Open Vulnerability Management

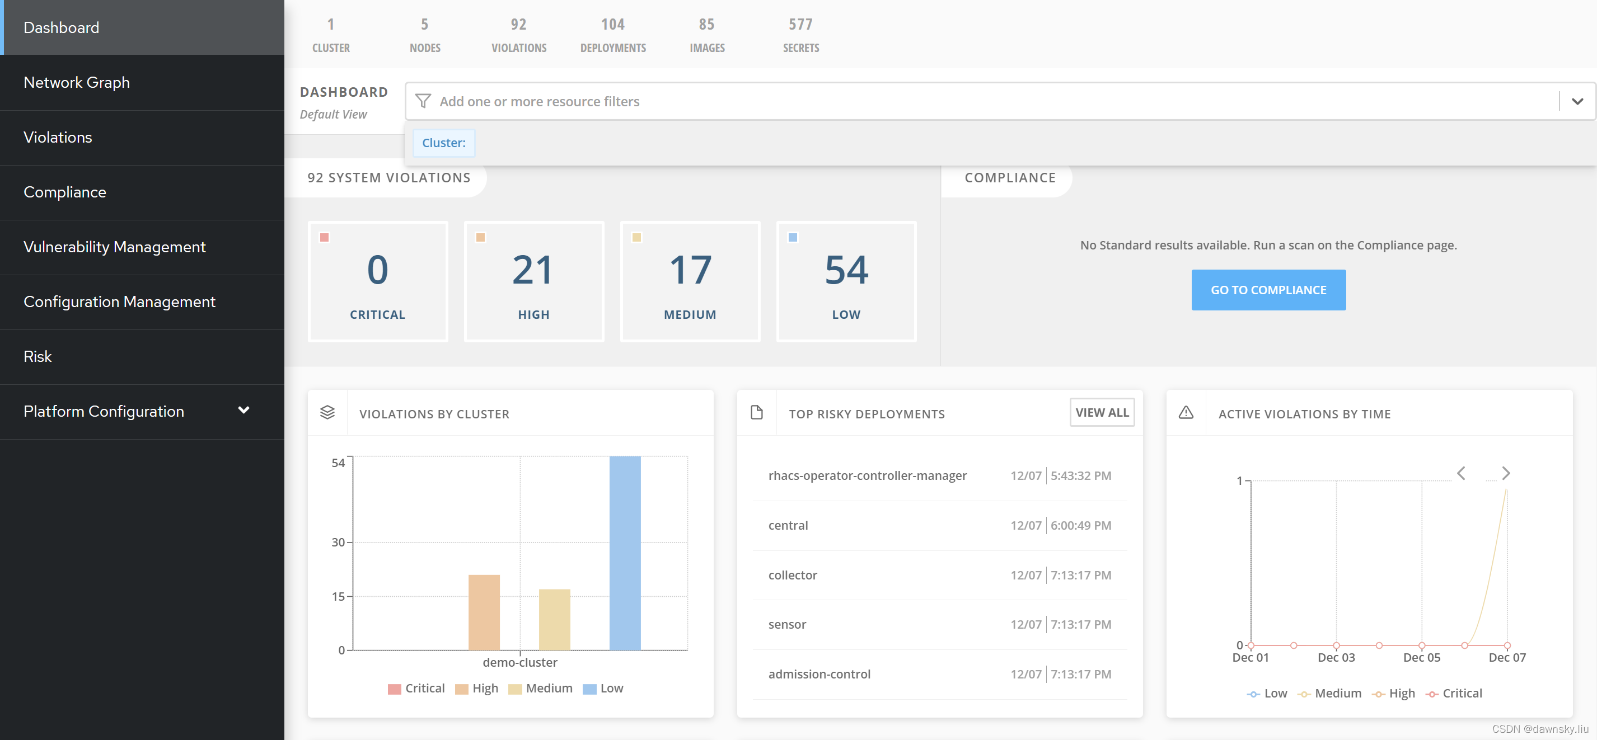[x=142, y=247]
